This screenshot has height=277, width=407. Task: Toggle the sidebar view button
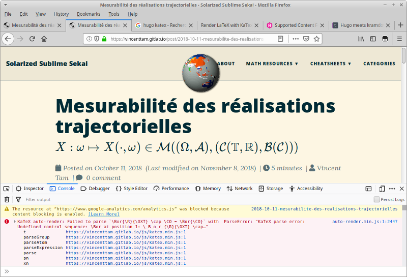(x=373, y=39)
